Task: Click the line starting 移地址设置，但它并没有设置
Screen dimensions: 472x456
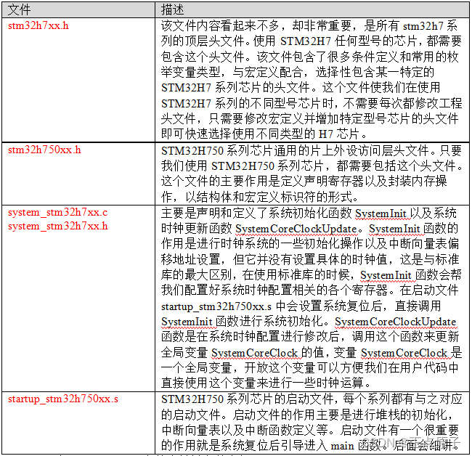Action: coord(310,259)
